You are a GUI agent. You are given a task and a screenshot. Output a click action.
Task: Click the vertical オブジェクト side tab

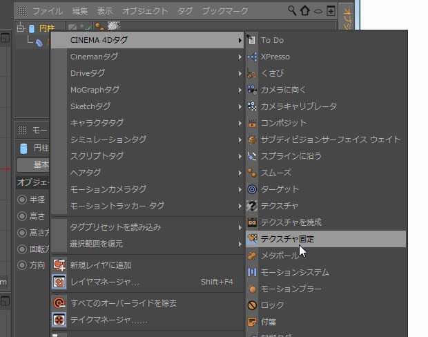(347, 19)
